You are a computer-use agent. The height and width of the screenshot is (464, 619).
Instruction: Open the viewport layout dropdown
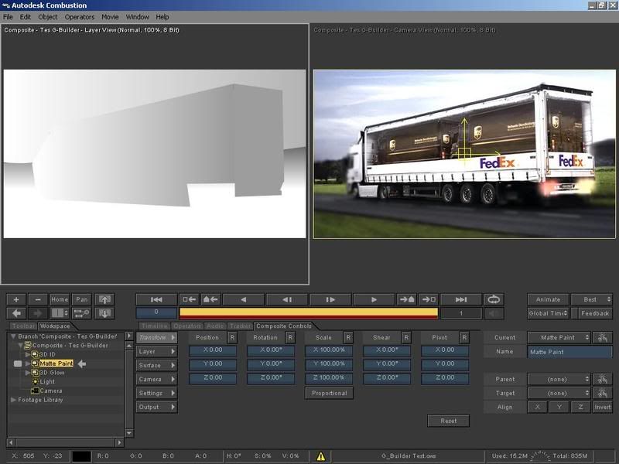[60, 313]
